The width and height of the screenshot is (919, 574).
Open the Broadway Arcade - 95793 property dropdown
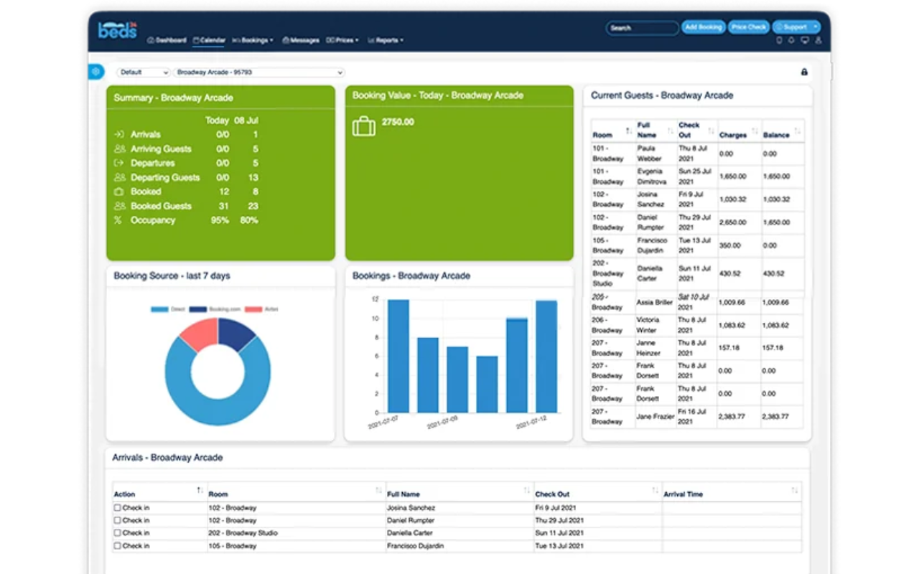[259, 72]
